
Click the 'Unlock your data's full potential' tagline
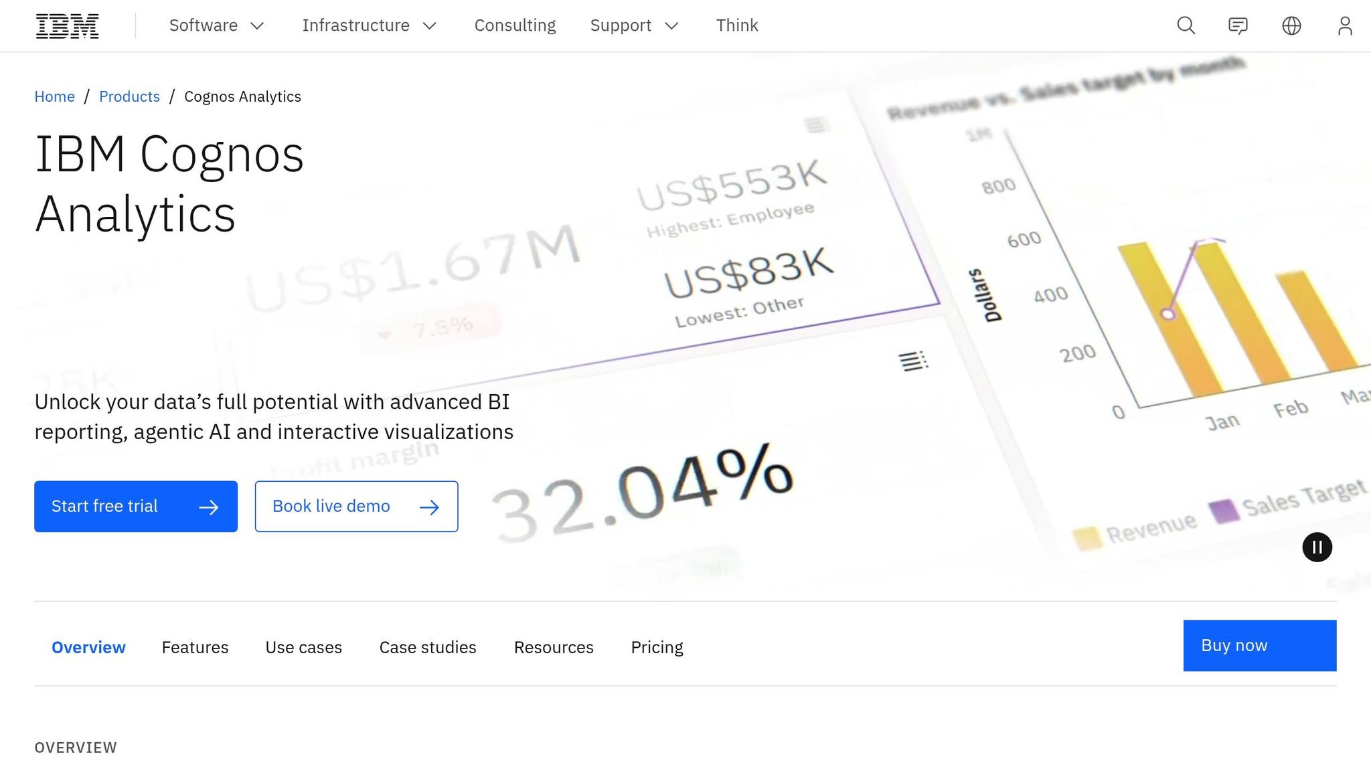(x=274, y=416)
